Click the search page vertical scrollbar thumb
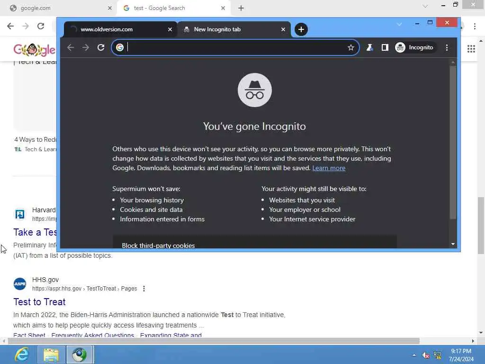This screenshot has width=485, height=364. click(481, 225)
